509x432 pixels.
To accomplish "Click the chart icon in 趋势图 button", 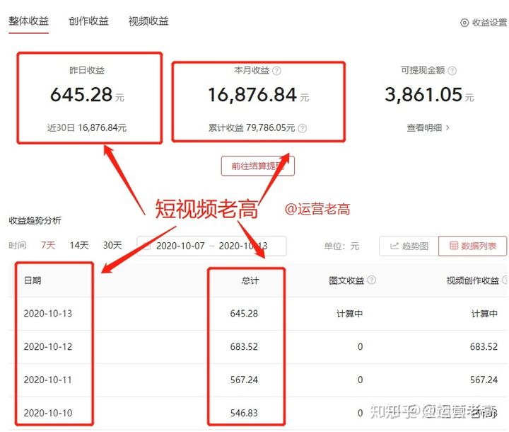I will click(x=394, y=246).
